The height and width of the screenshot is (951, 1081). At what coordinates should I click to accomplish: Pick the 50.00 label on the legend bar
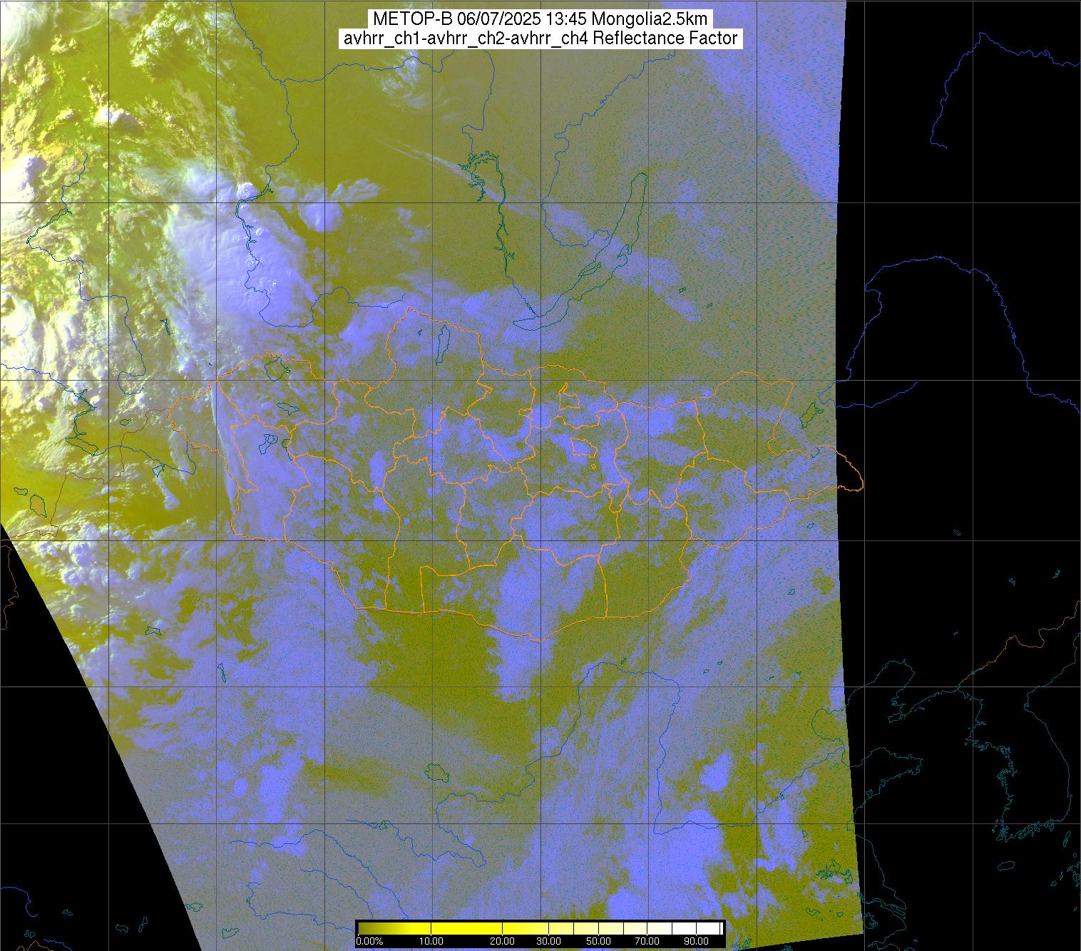tap(598, 942)
